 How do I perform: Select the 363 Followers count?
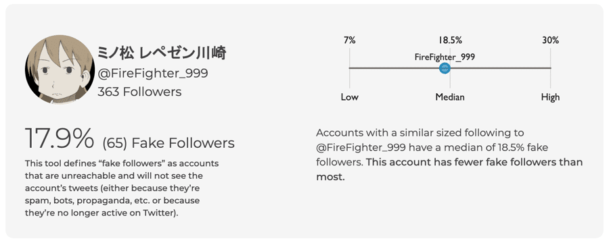[x=139, y=92]
